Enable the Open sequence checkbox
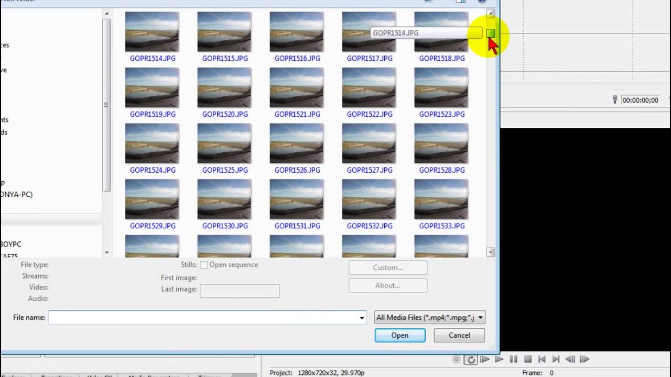671x377 pixels. [x=203, y=265]
